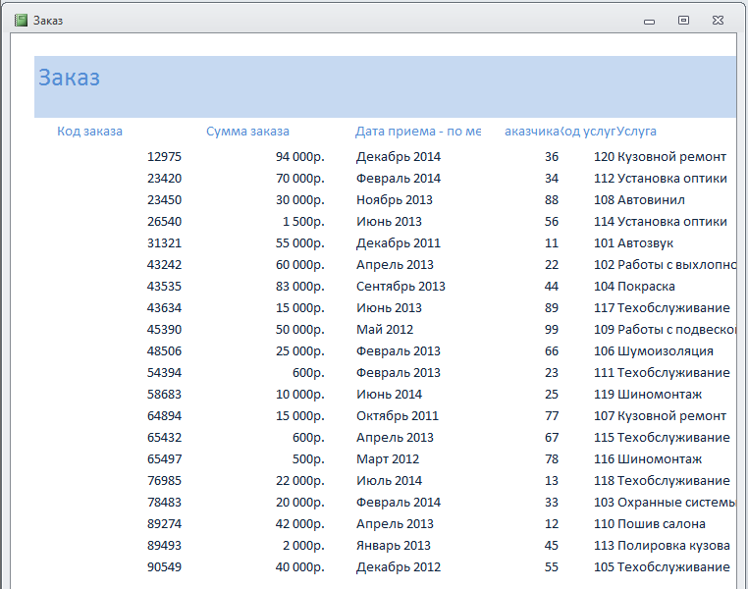This screenshot has width=748, height=589.
Task: Select the Работы с подвеской service entry
Action: coord(677,330)
